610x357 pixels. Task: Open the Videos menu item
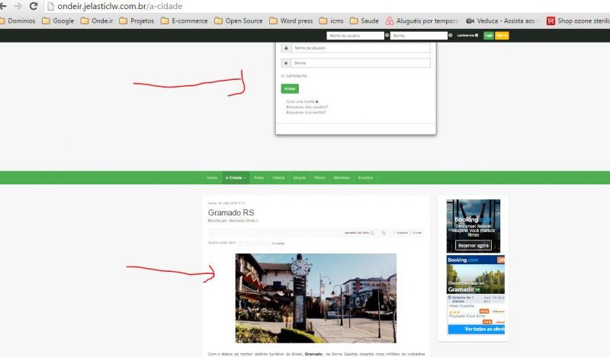click(278, 177)
